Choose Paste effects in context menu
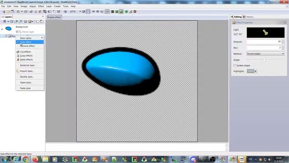 (30, 60)
